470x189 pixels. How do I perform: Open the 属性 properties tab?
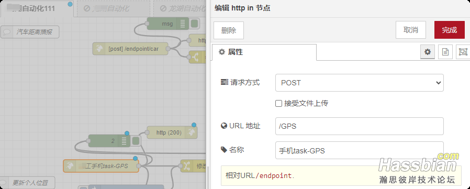pyautogui.click(x=264, y=52)
